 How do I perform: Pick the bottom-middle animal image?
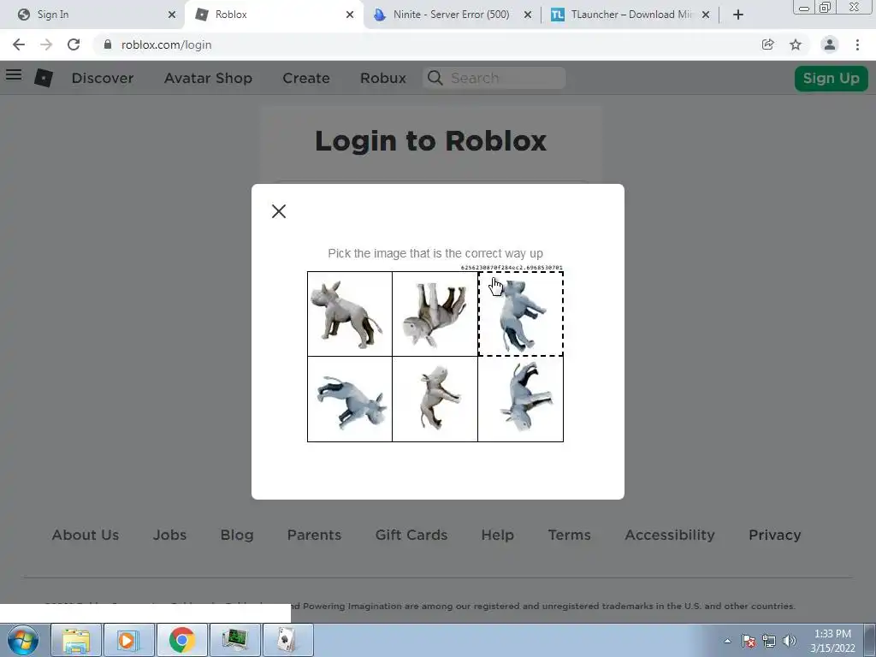(x=435, y=399)
